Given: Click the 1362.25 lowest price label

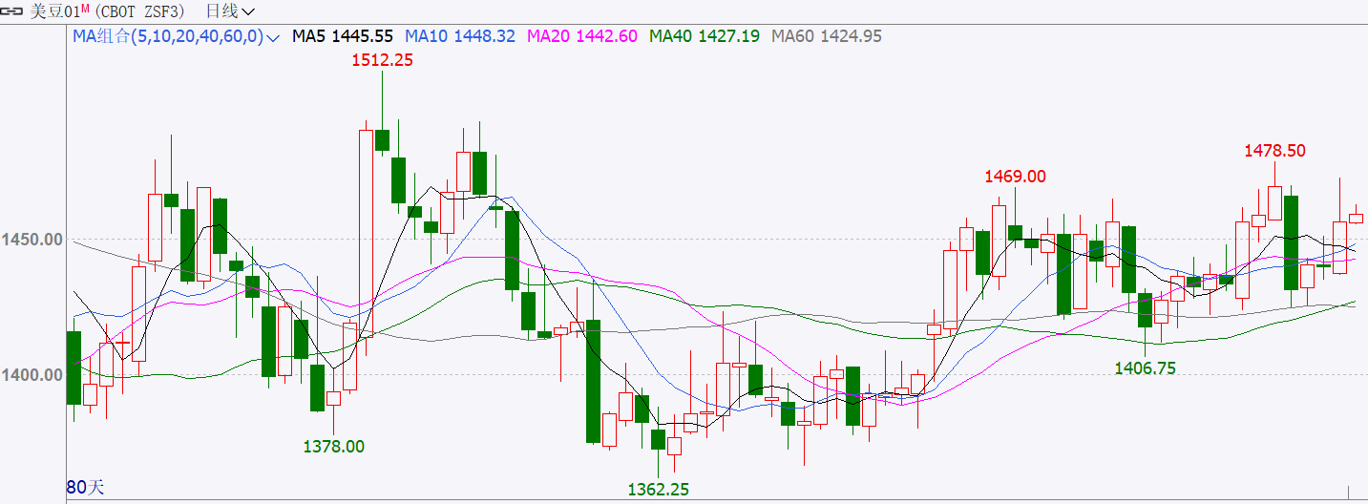Looking at the screenshot, I should (658, 490).
